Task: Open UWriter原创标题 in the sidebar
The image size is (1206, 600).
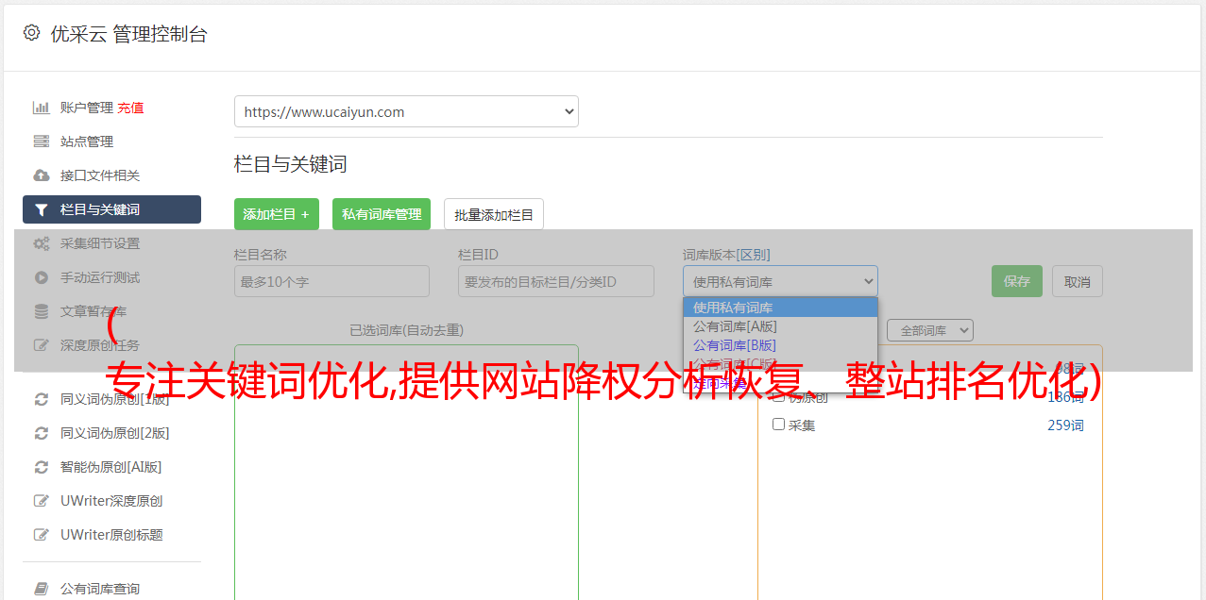Action: pos(111,535)
